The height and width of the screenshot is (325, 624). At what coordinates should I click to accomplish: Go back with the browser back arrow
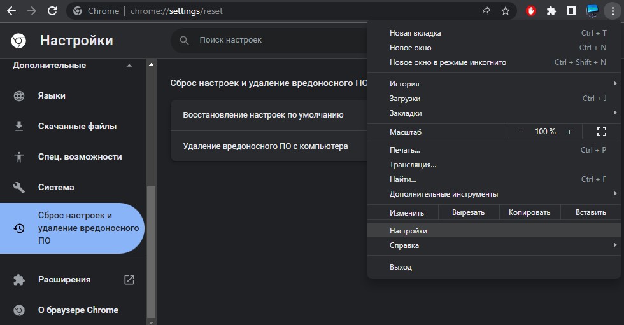11,11
